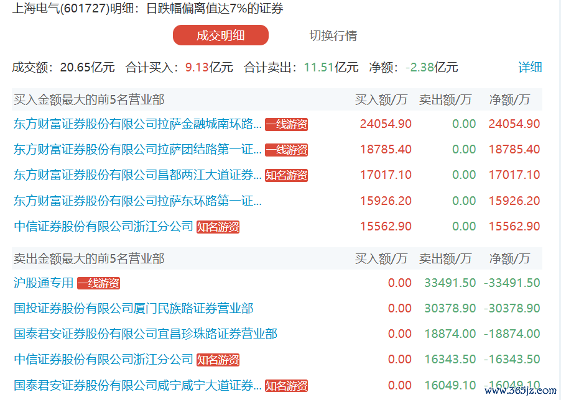Click 知名游资 tag on 咸宁咸宁大道 row
This screenshot has height=400, width=561.
[x=286, y=386]
